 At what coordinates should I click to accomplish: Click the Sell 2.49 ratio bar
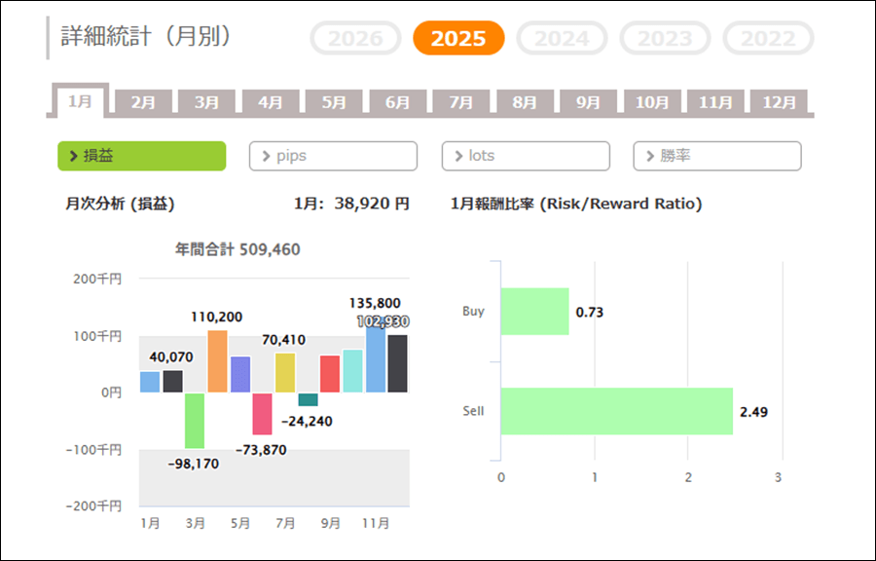616,411
